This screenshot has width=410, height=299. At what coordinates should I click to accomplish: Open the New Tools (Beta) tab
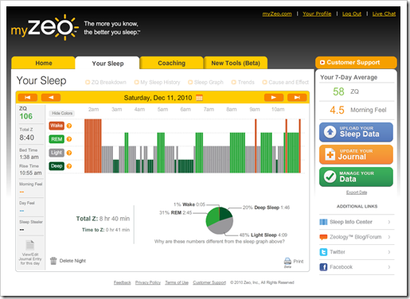click(x=236, y=63)
